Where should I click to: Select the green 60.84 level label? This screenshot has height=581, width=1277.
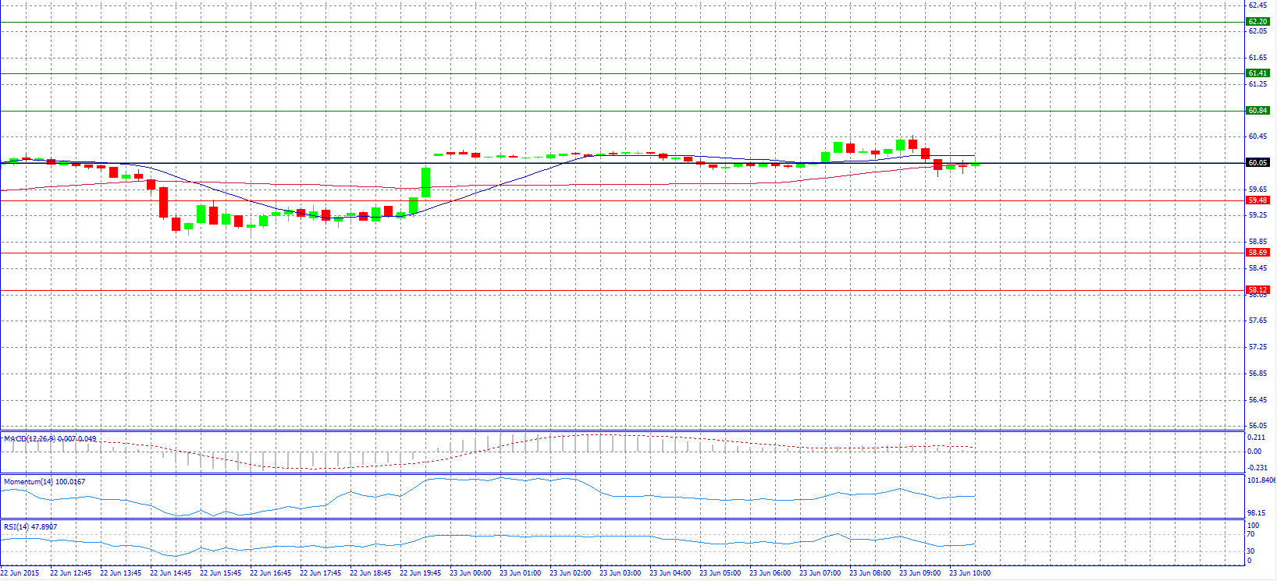pyautogui.click(x=1257, y=111)
